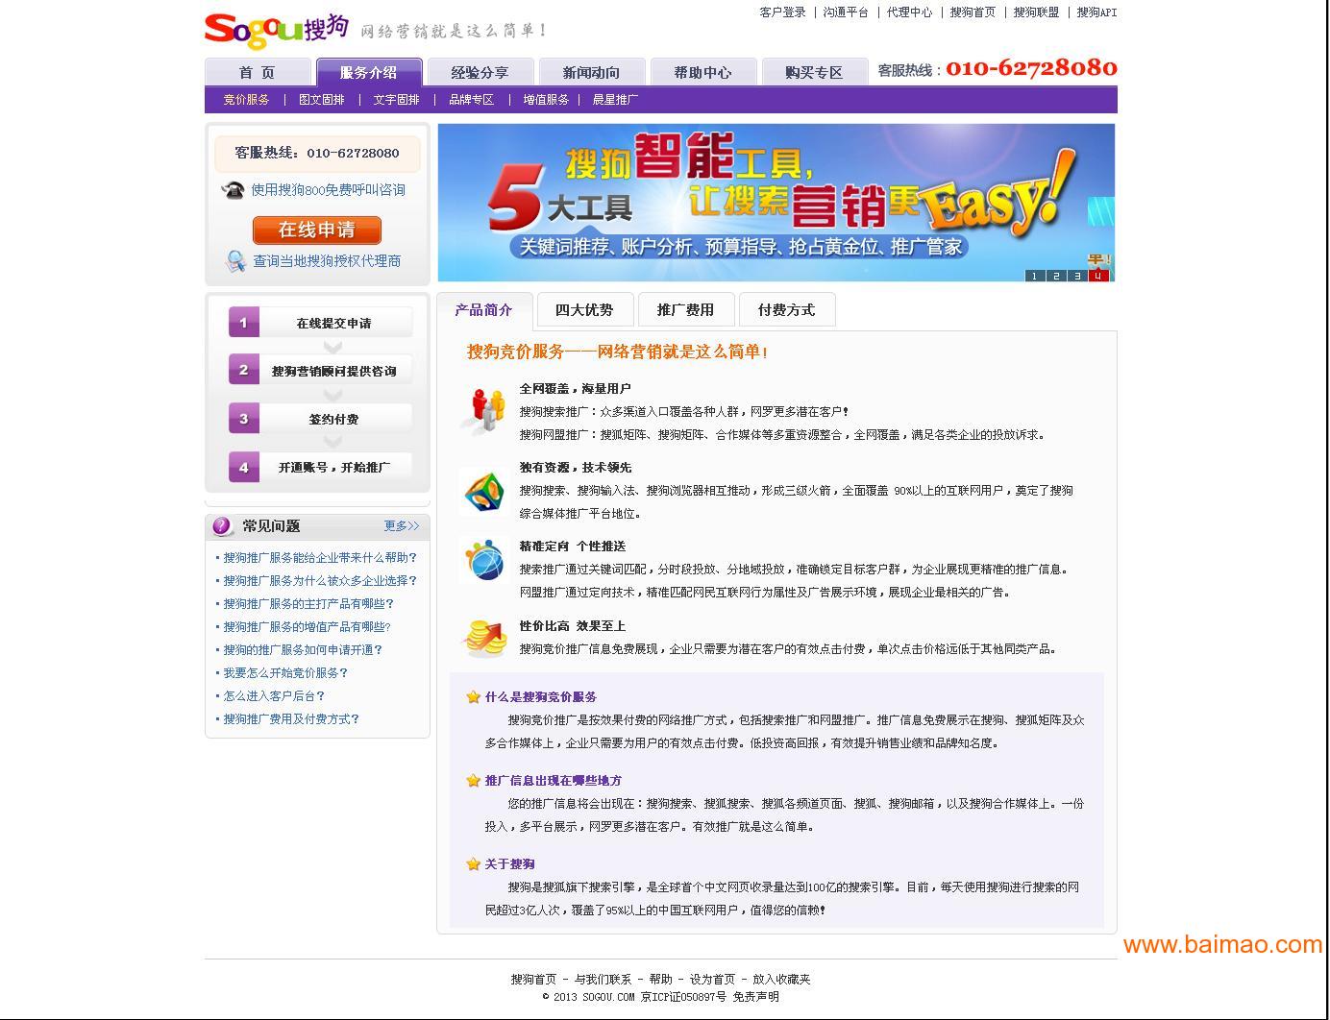1330x1020 pixels.
Task: Click the colorful cube icon for 独有资源
Action: click(484, 492)
